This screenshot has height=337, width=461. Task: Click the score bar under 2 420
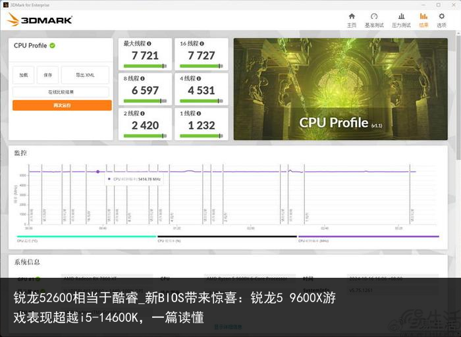[x=146, y=136]
